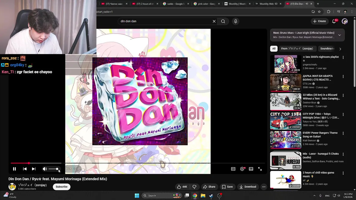Open Chrome media controls icon

pyautogui.click(x=338, y=12)
